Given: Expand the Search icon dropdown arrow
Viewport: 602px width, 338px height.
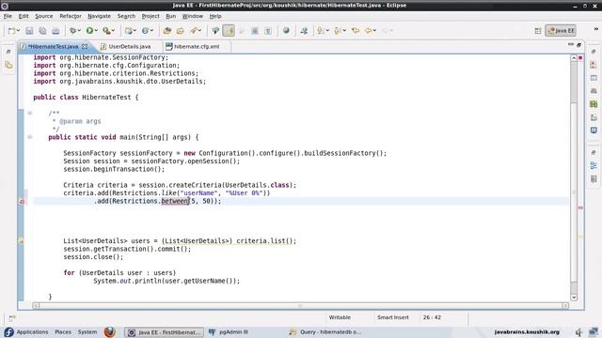Looking at the screenshot, I should 199,31.
